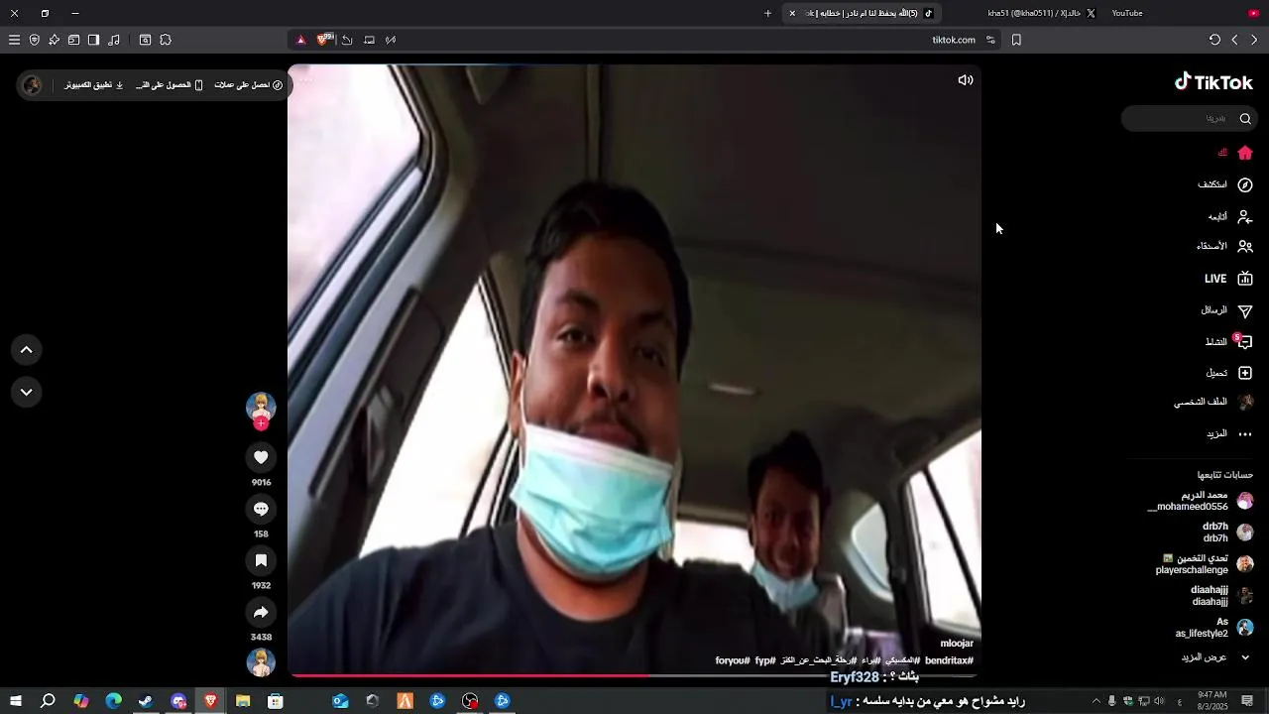Open Windows search in the taskbar

pos(48,701)
